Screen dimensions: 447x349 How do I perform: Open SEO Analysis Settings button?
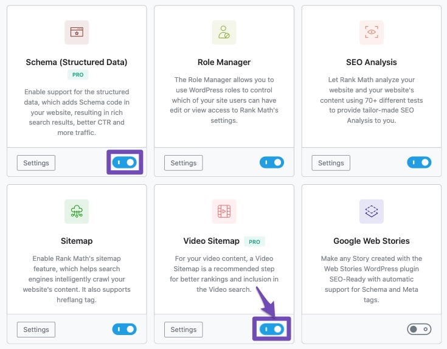coord(331,163)
